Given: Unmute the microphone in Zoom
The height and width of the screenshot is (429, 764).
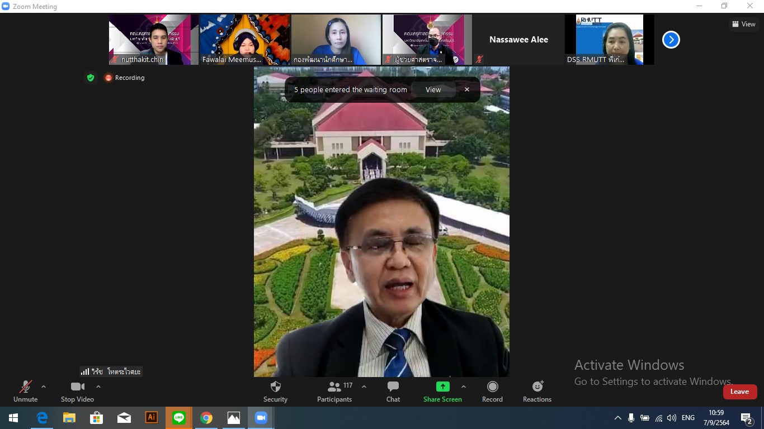Looking at the screenshot, I should tap(25, 391).
